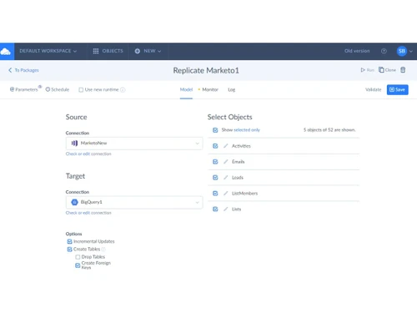Viewport: 417px width, 313px height.
Task: Uncheck the Lists object
Action: click(x=215, y=210)
